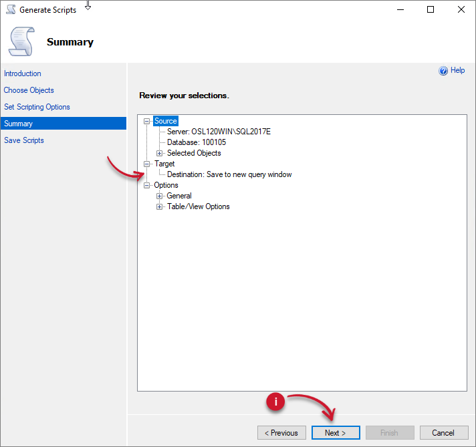This screenshot has width=476, height=447.
Task: Collapse the Options tree node
Action: pos(146,185)
